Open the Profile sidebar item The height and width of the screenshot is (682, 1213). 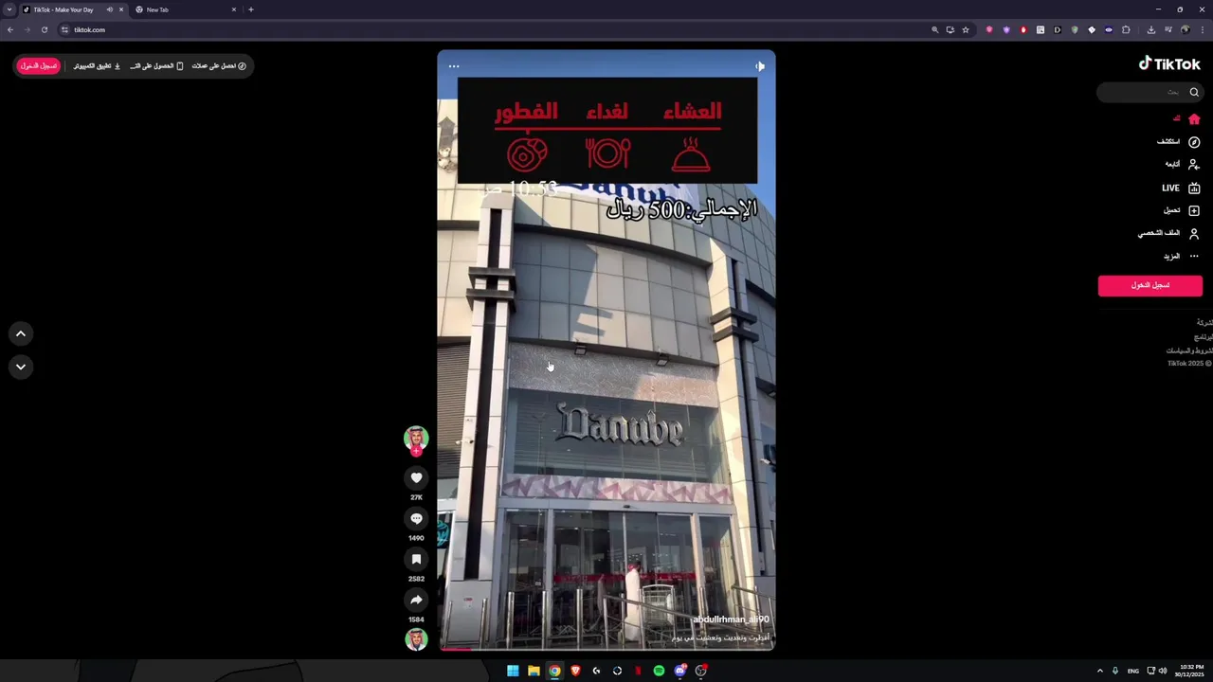(1169, 233)
